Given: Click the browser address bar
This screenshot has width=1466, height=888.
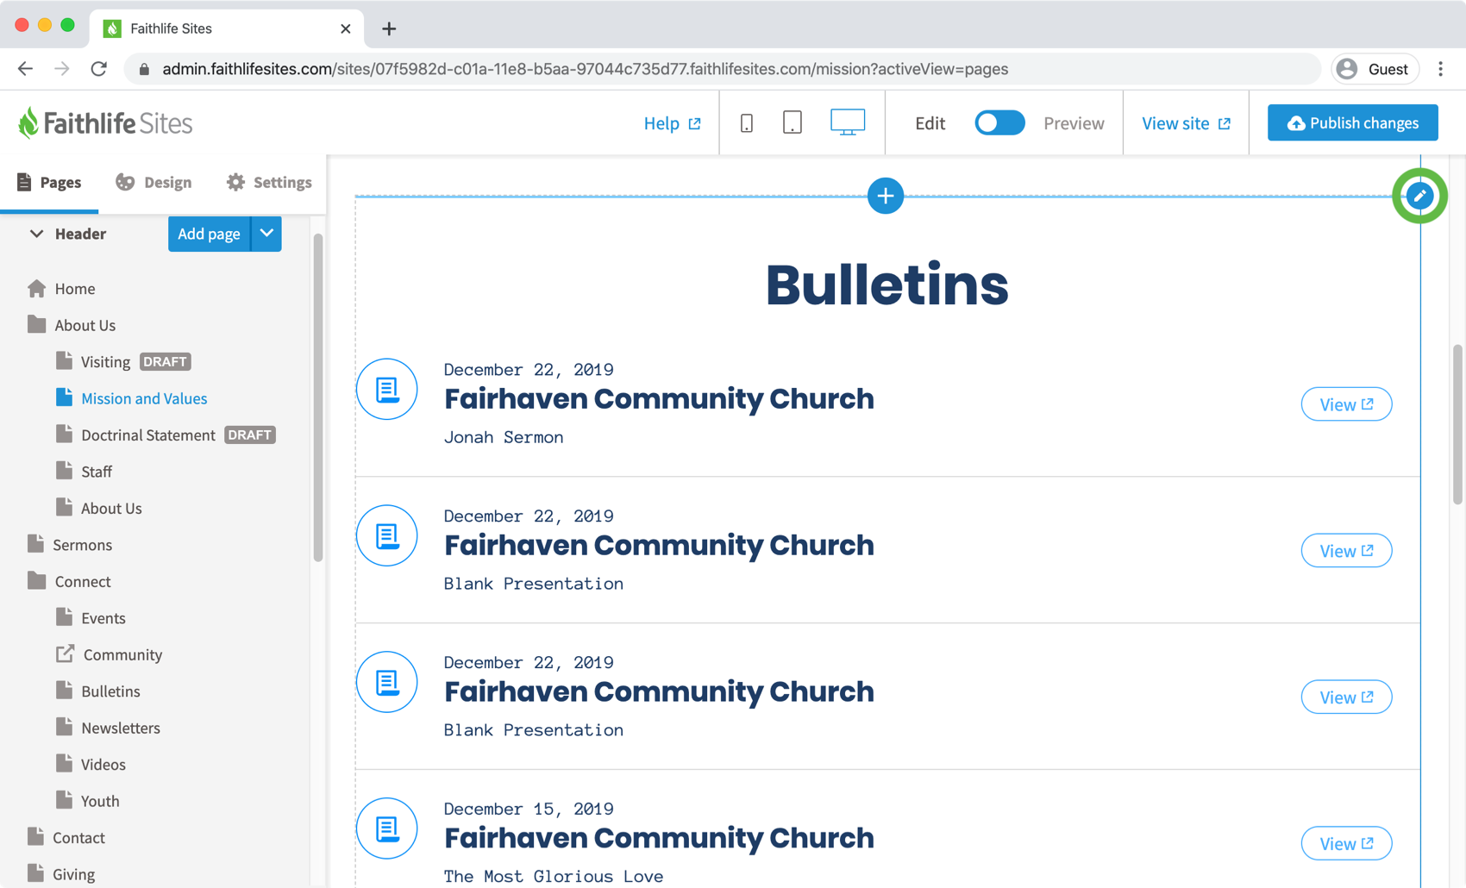Looking at the screenshot, I should [723, 69].
